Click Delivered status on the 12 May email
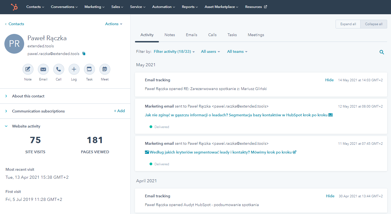391x214 pixels. [159, 127]
